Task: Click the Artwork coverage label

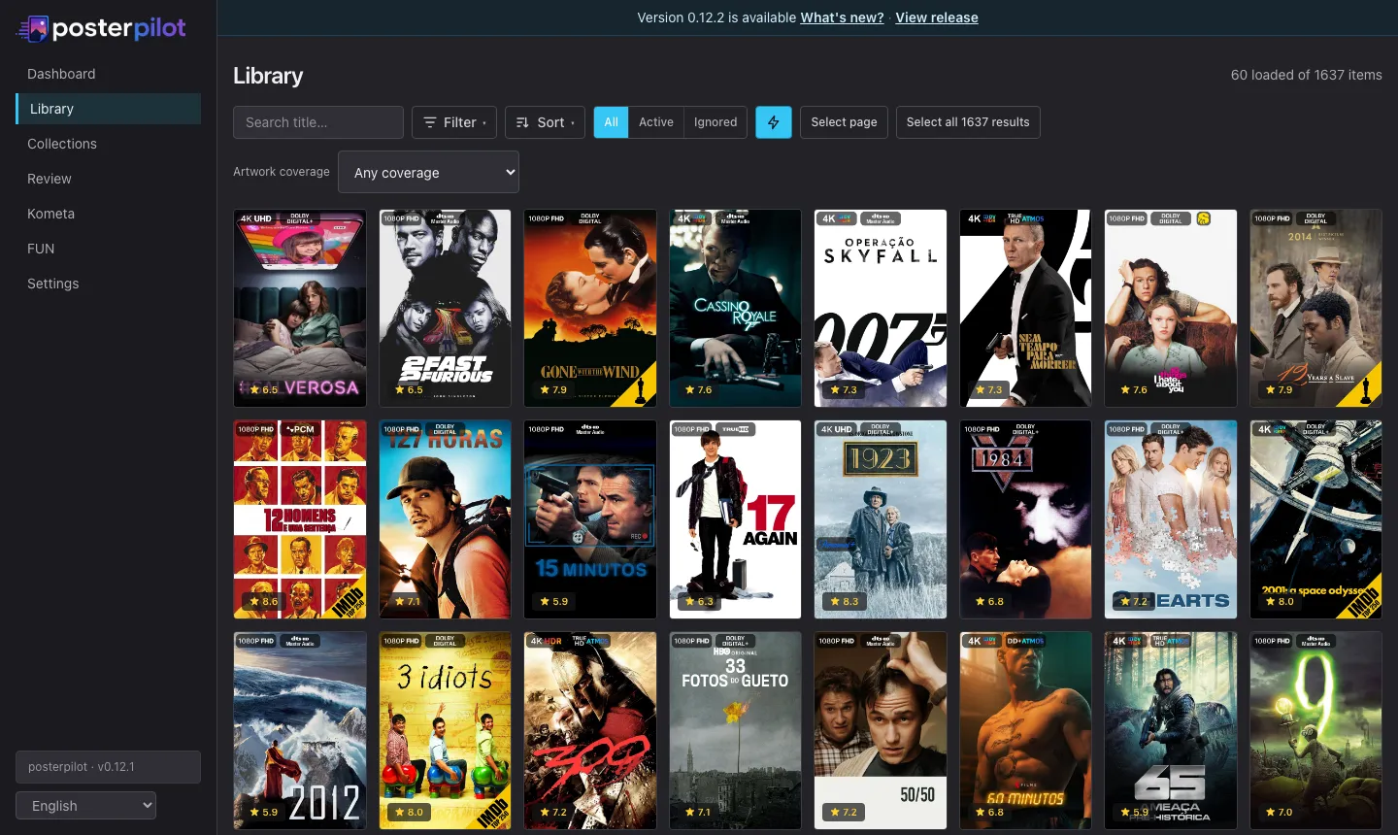Action: [x=282, y=172]
